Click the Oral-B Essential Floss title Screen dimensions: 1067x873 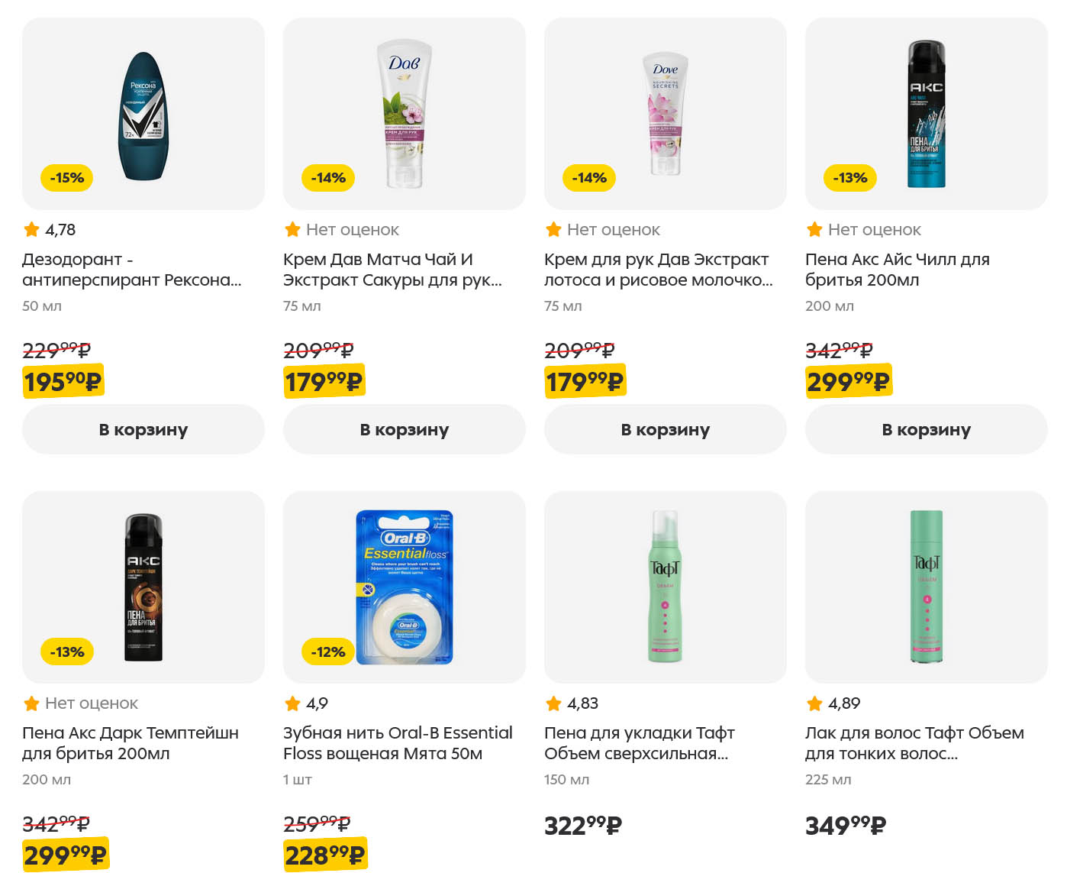397,743
